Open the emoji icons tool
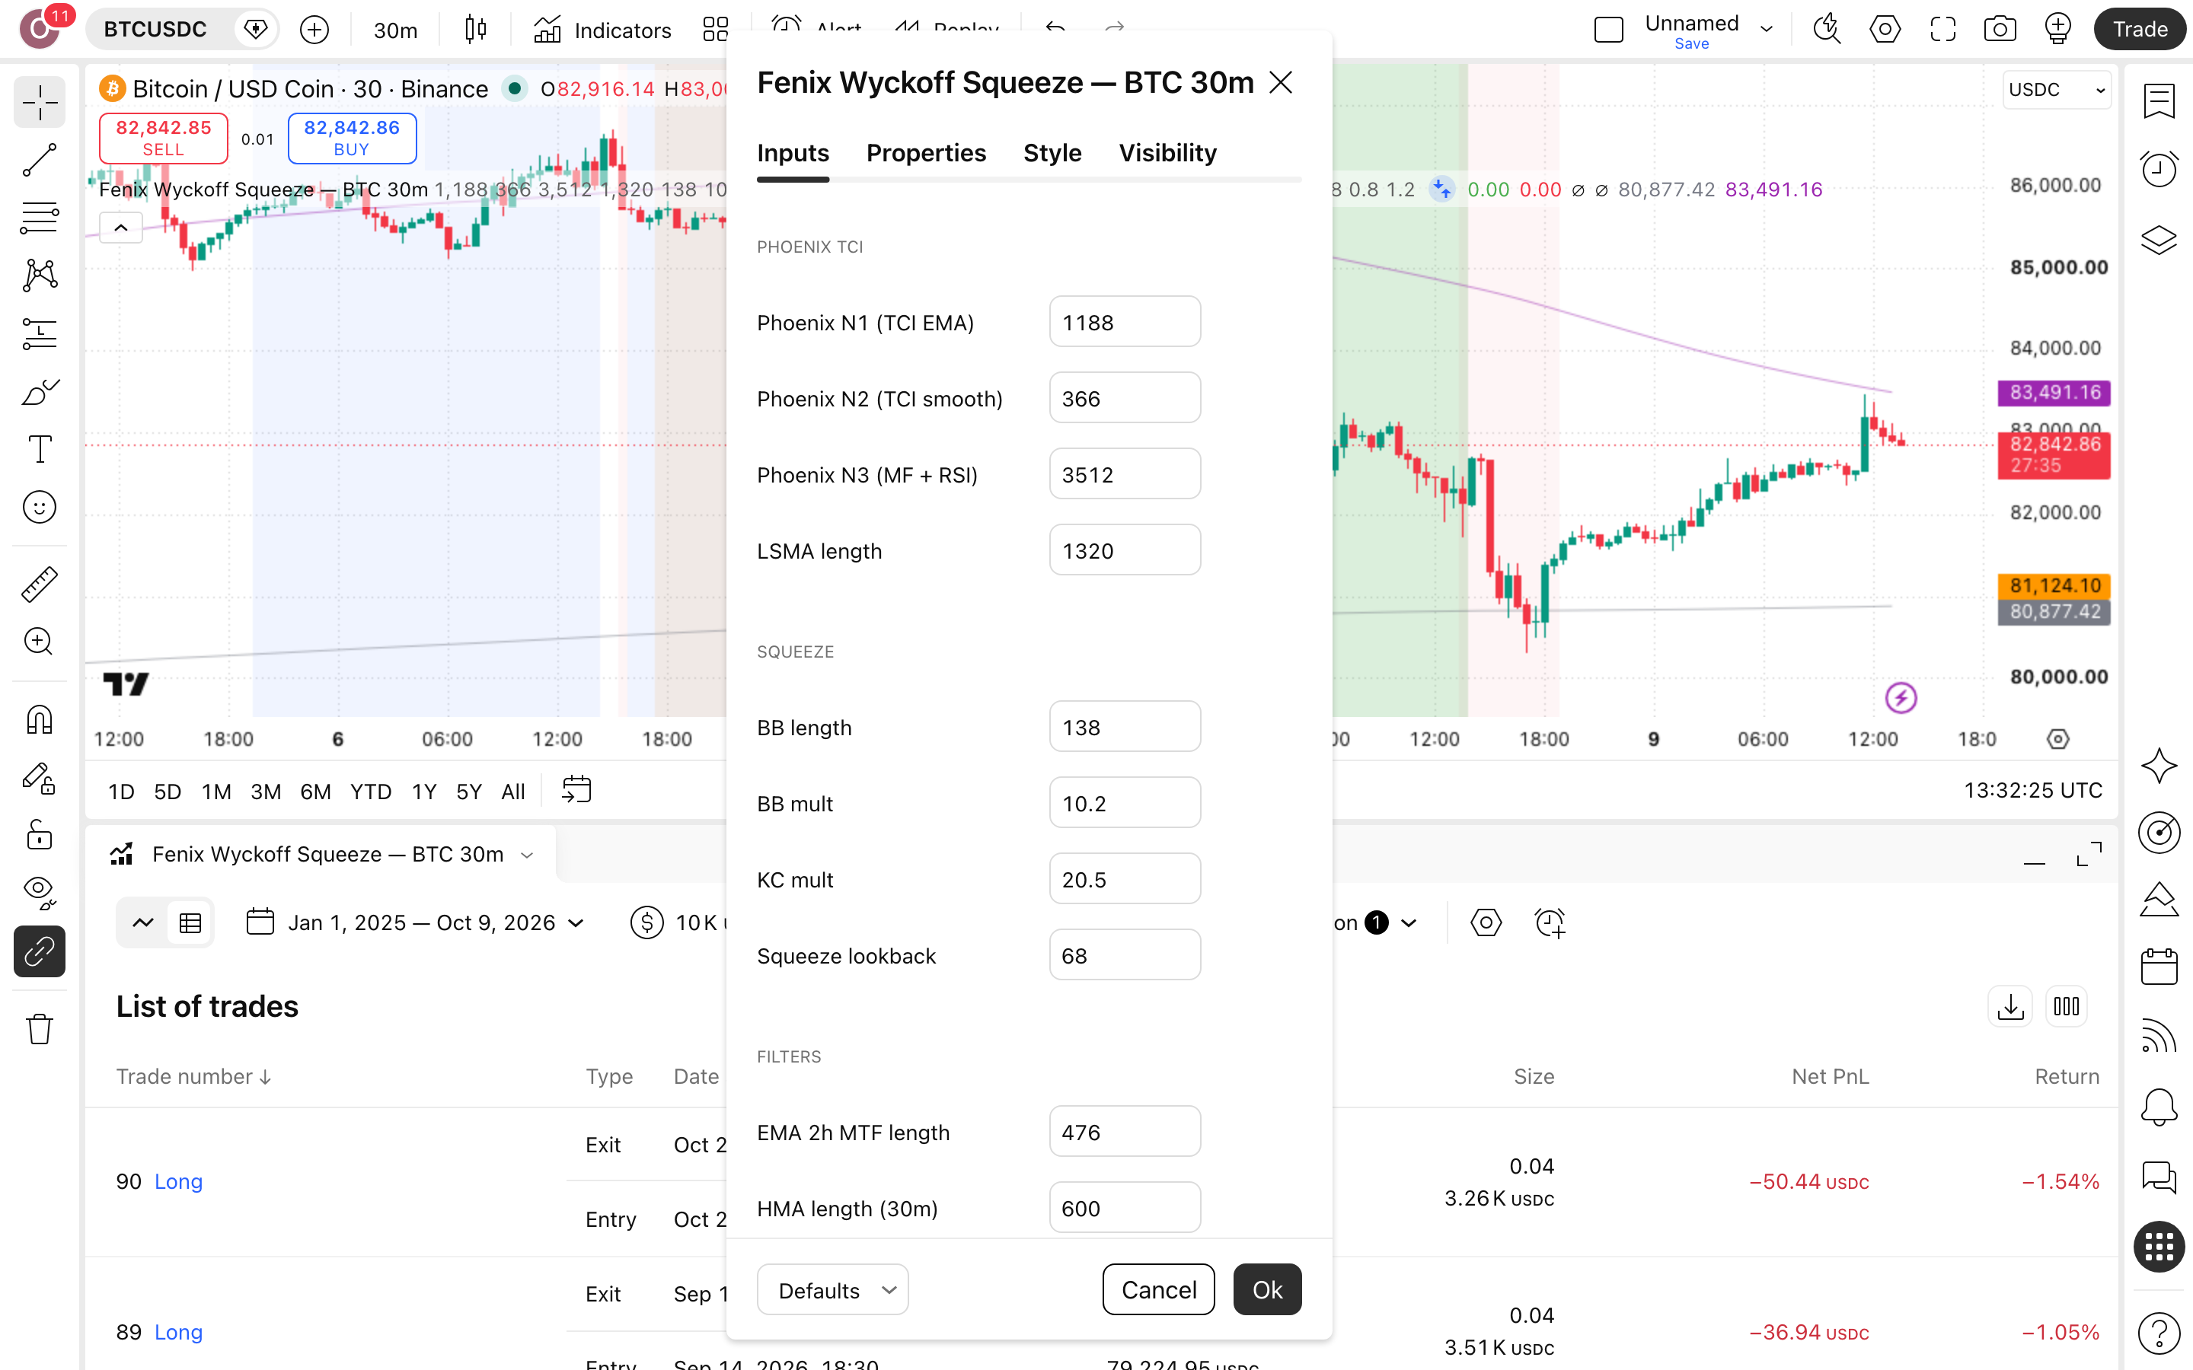Screen dimensions: 2193x1370 (x=40, y=506)
